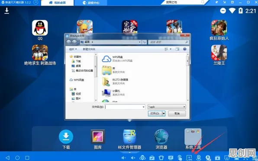
Task: Select the 库 system folder in file list
Action: coord(113,70)
